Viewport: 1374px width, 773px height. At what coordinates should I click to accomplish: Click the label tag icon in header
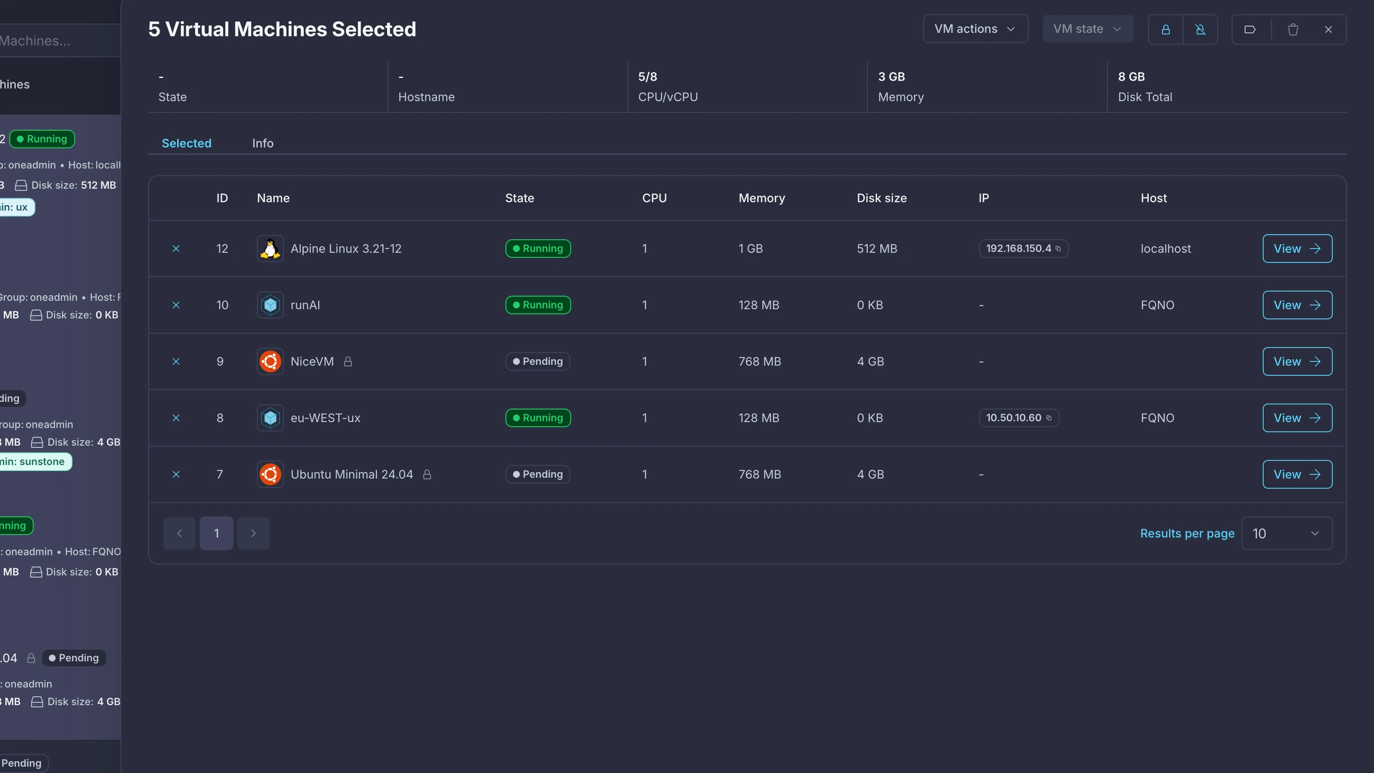[1250, 30]
